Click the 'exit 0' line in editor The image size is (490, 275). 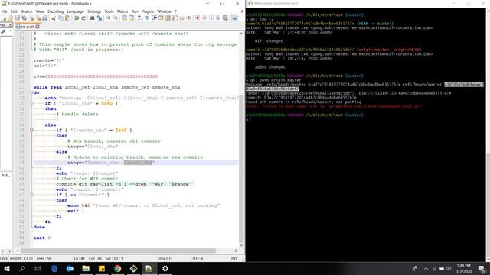pos(42,238)
